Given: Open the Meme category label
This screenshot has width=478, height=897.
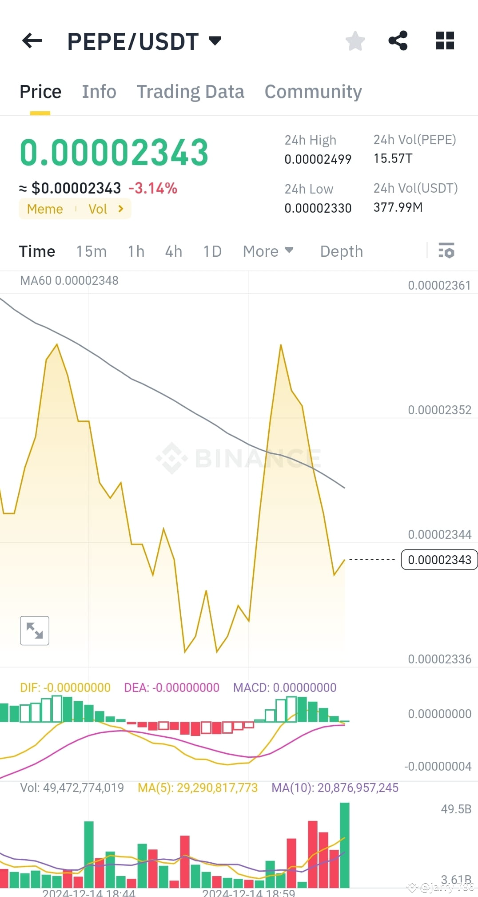Looking at the screenshot, I should click(44, 209).
